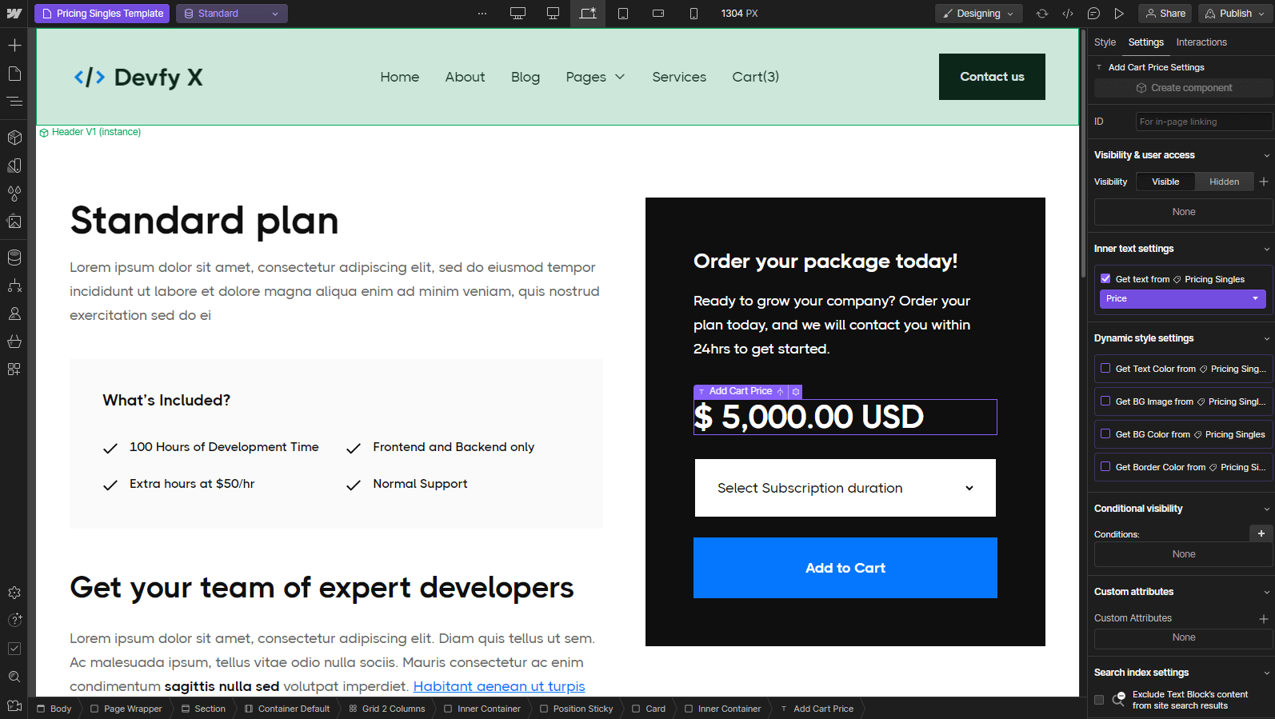Screen dimensions: 1275x719
Task: Click Home in site navigation
Action: click(x=400, y=77)
